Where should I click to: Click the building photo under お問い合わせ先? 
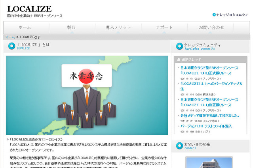click(209, 162)
